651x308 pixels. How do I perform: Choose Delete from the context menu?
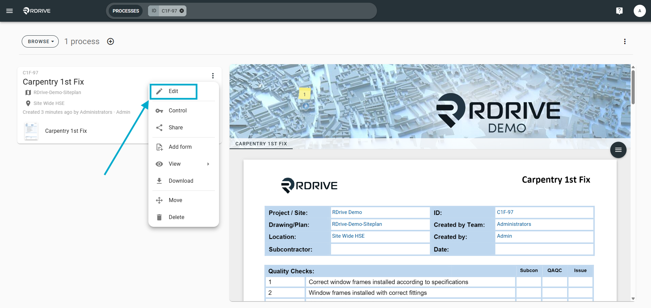184,217
